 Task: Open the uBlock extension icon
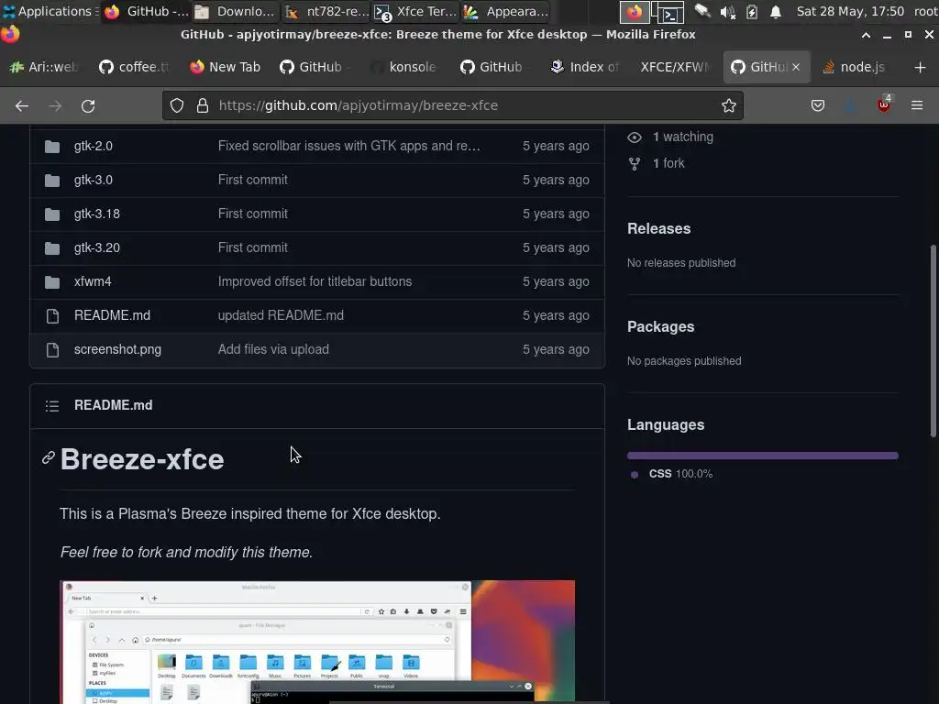[884, 104]
